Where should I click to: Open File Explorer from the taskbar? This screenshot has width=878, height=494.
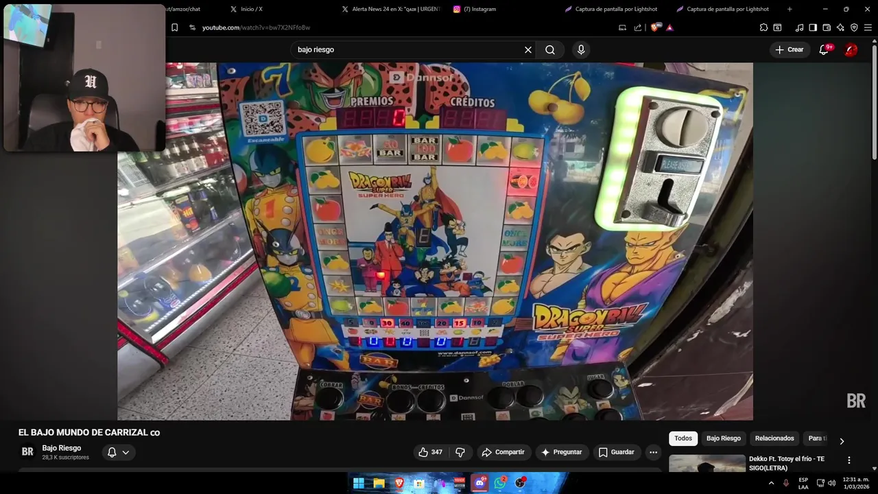pos(379,483)
